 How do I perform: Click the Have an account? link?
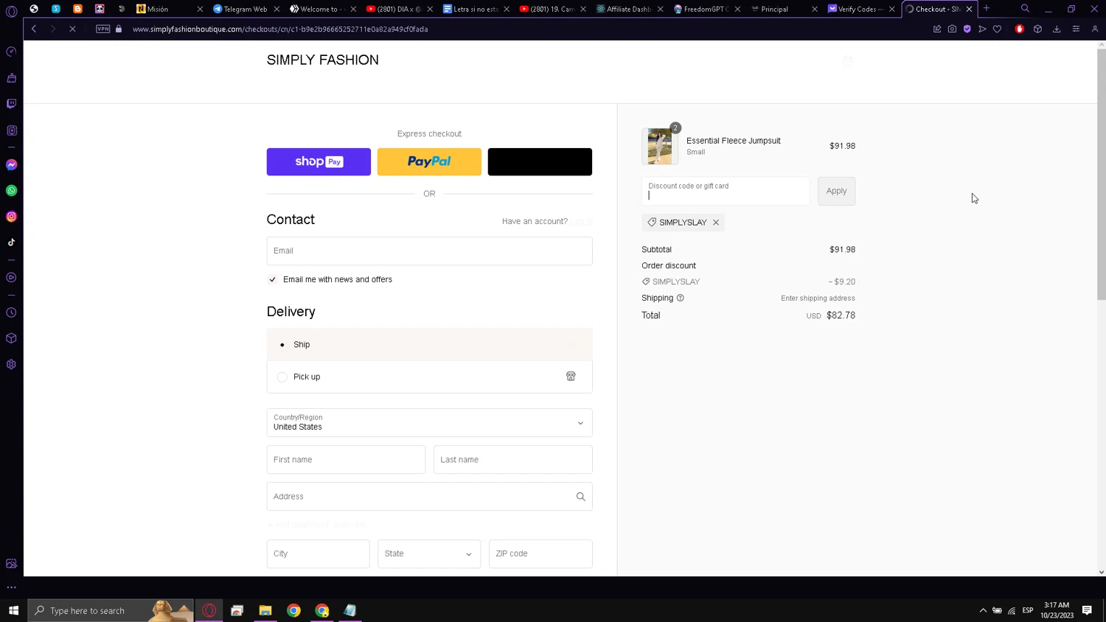pyautogui.click(x=535, y=221)
